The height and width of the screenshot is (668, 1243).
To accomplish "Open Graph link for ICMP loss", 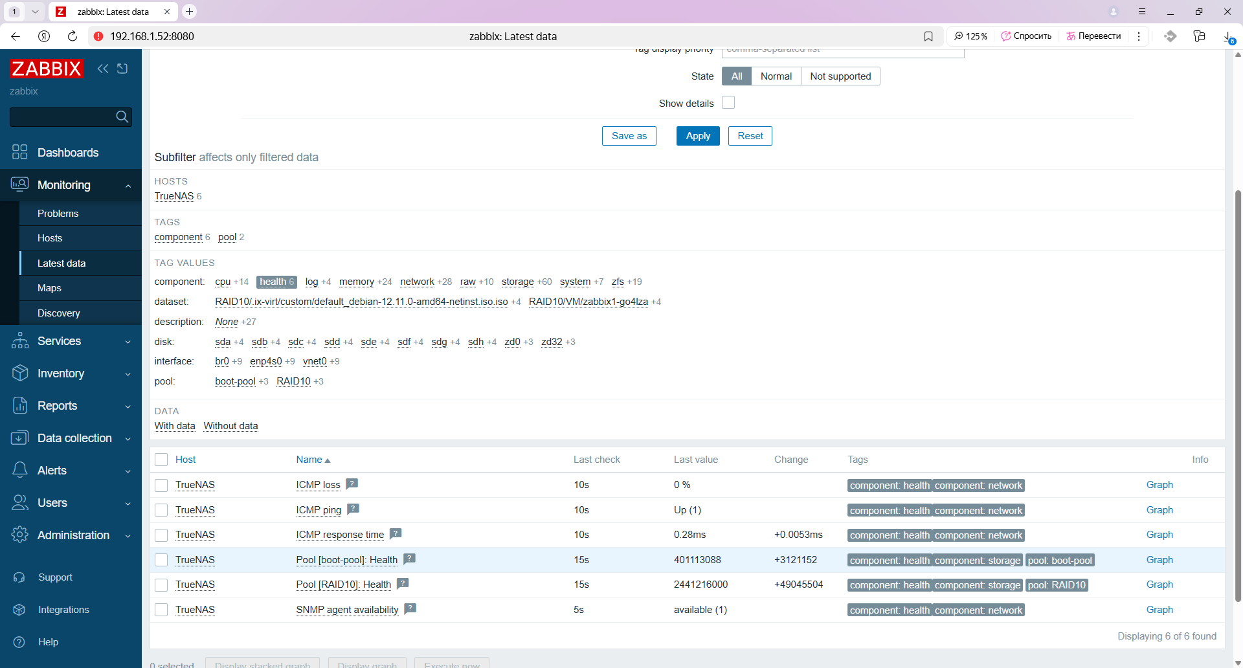I will pyautogui.click(x=1159, y=485).
